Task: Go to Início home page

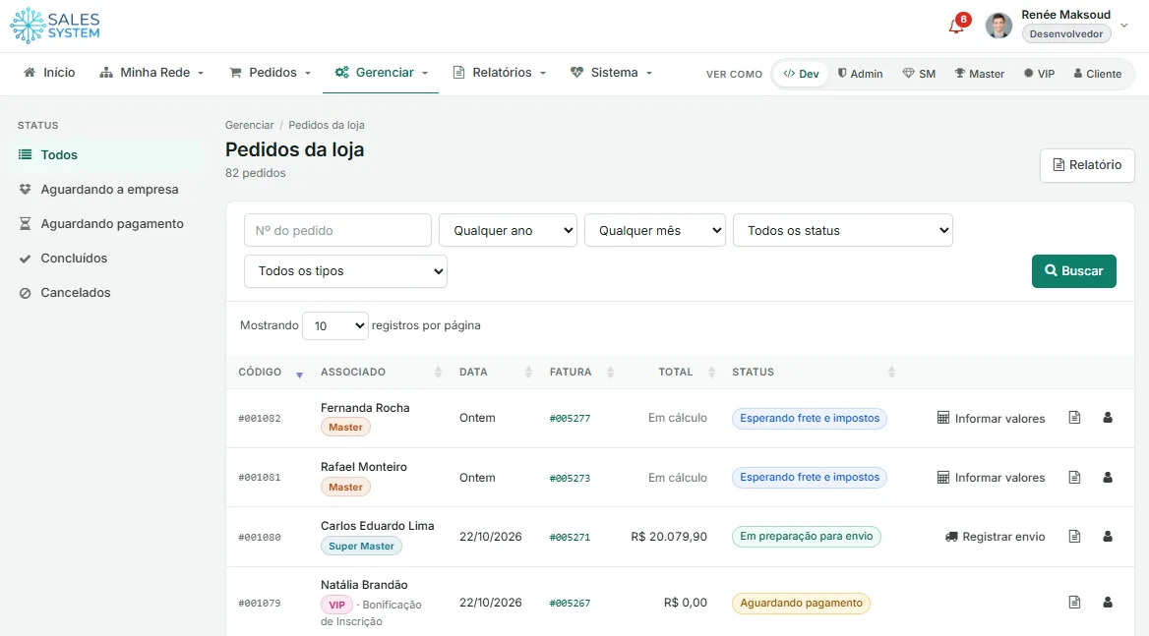Action: 49,73
